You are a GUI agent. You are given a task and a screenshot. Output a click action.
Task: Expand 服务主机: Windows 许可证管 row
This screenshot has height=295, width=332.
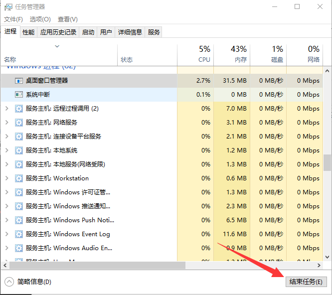(x=7, y=192)
